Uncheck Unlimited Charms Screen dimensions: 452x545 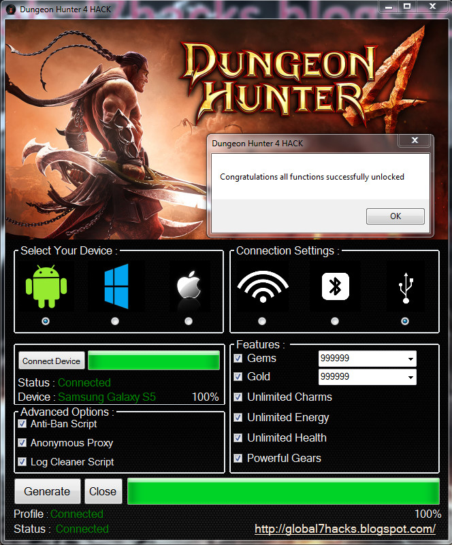238,397
